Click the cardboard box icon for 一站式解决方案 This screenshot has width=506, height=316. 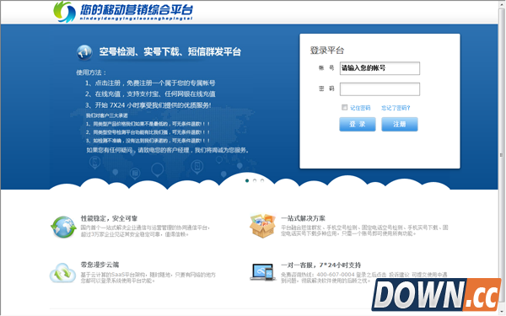tap(262, 226)
